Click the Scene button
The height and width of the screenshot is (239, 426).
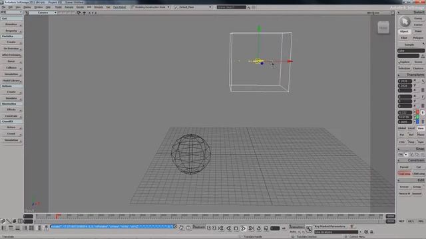[x=419, y=62]
